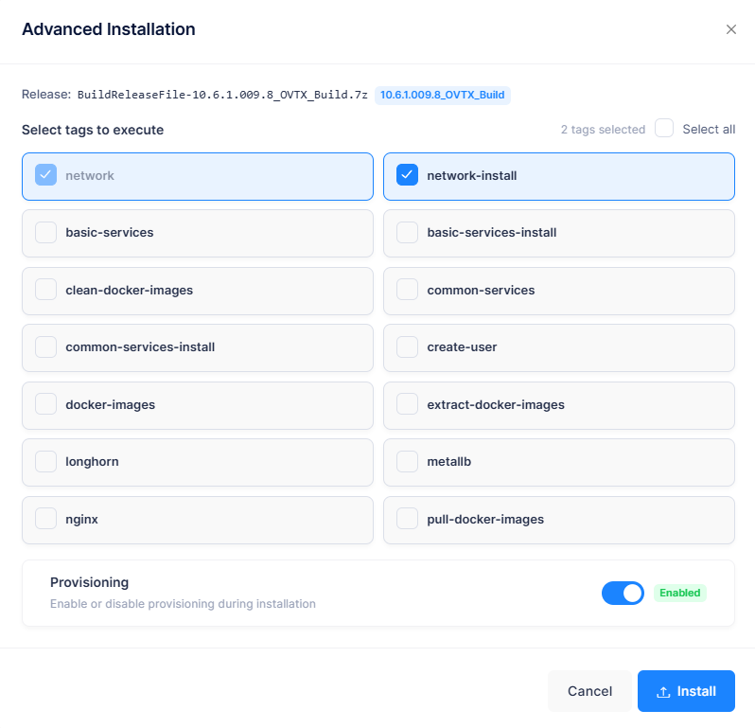
Task: Click the Enabled status badge
Action: pos(680,593)
